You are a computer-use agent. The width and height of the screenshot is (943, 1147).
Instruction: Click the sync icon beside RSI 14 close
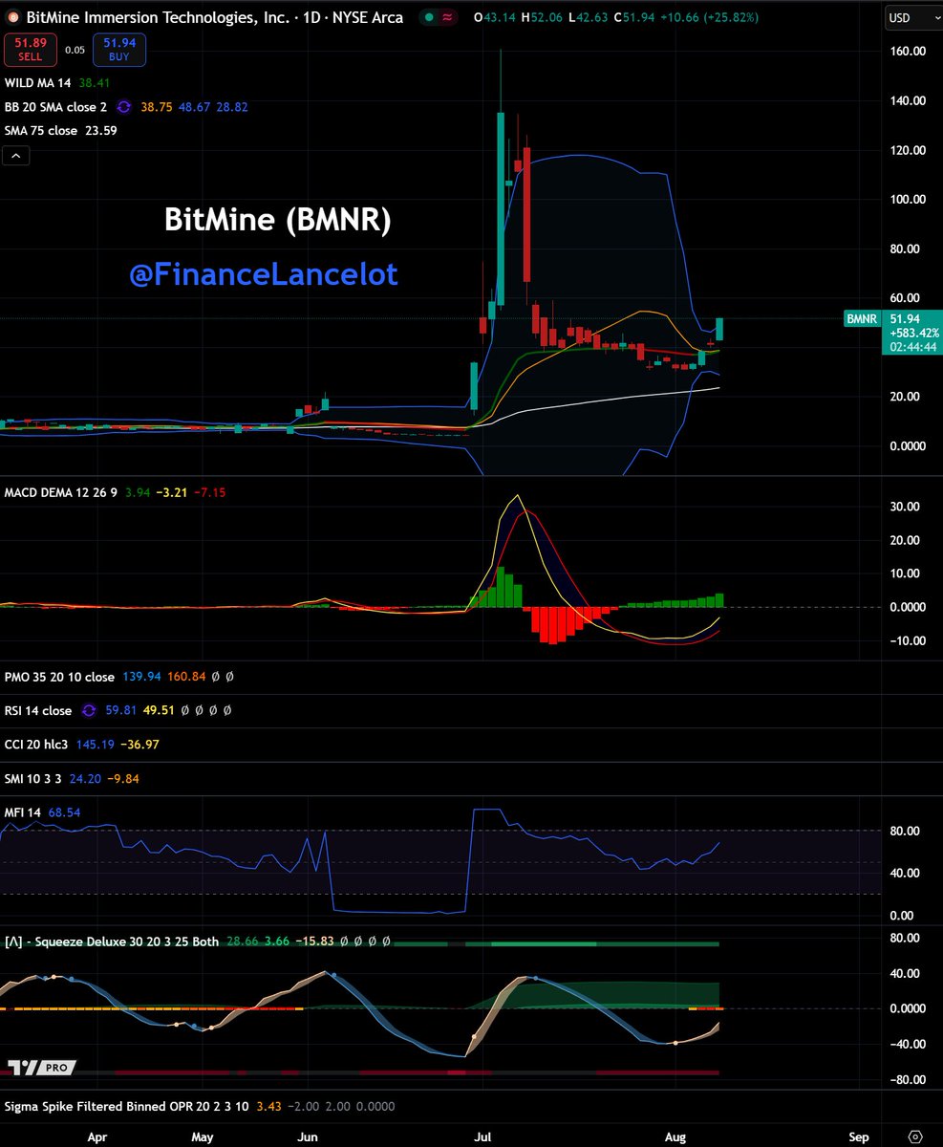tap(88, 710)
